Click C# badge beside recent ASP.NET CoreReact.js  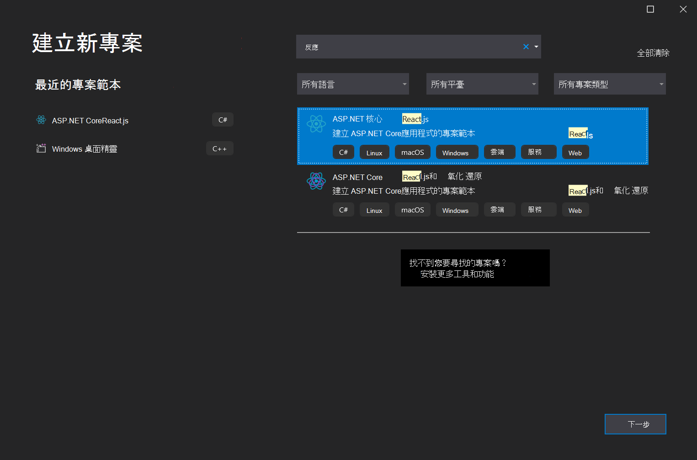point(223,120)
